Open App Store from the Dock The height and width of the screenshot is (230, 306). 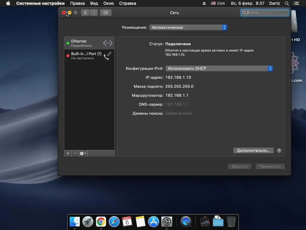pyautogui.click(x=153, y=222)
